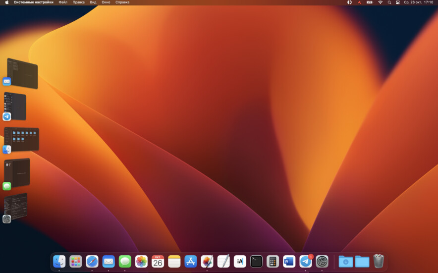Click the half-circle icon in the menu bar
438x273 pixels.
(349, 2)
